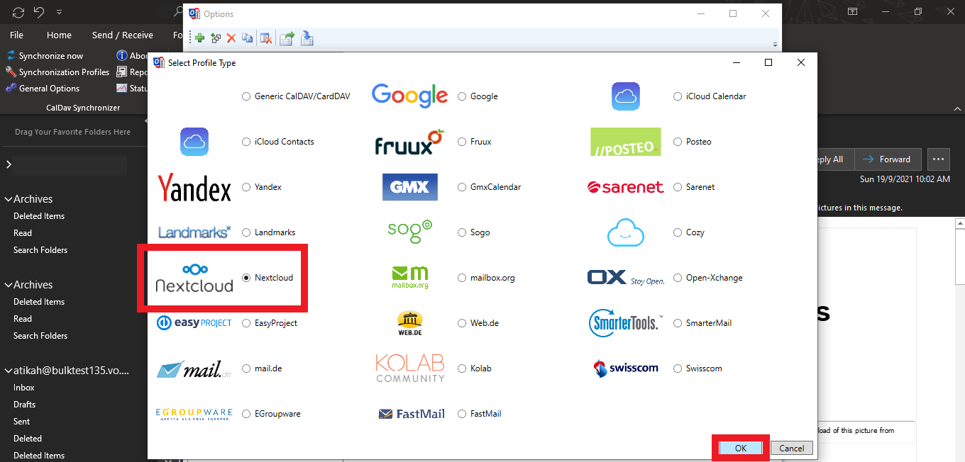Pick the FastMail profile type

[x=462, y=414]
